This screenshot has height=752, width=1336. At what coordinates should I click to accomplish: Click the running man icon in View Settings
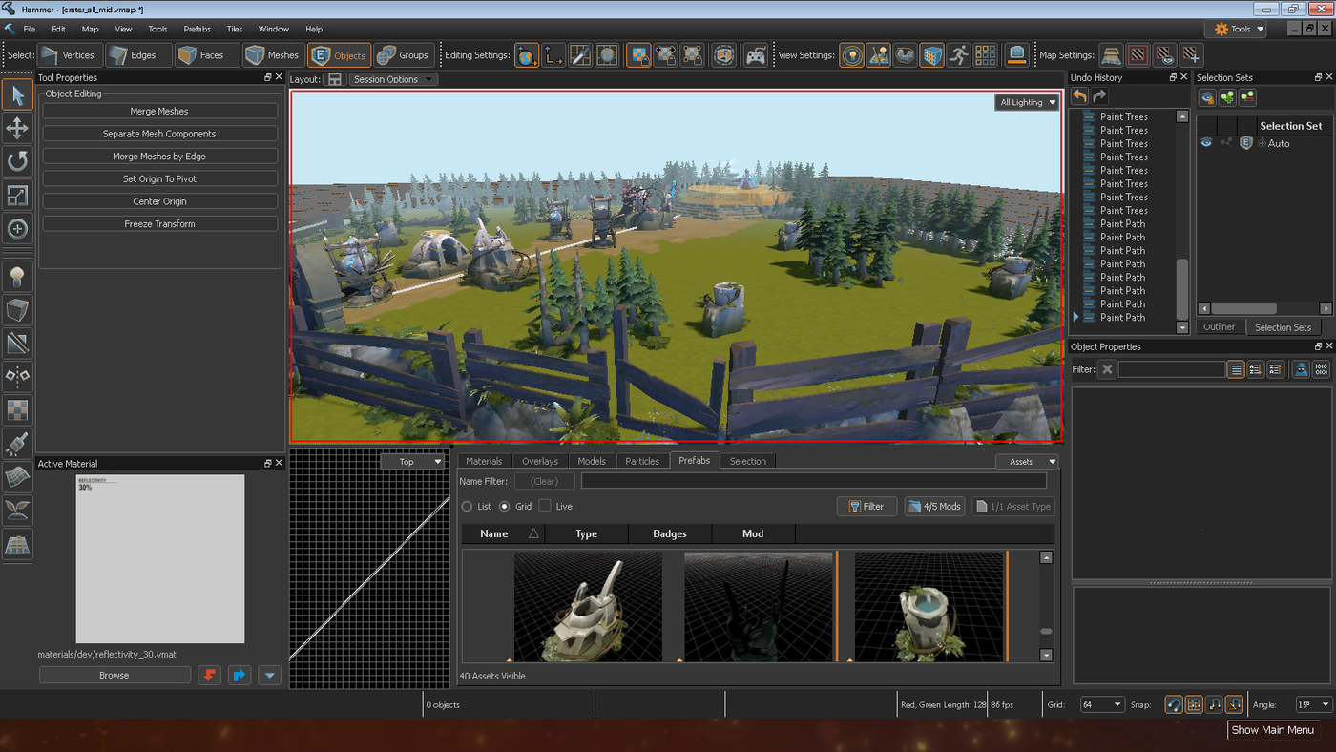click(x=959, y=55)
